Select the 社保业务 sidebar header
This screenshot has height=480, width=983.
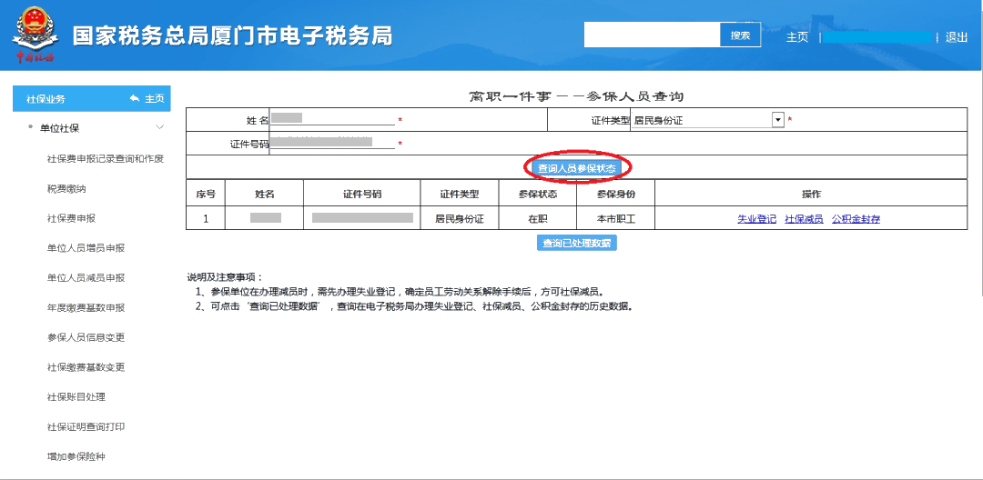click(x=92, y=99)
